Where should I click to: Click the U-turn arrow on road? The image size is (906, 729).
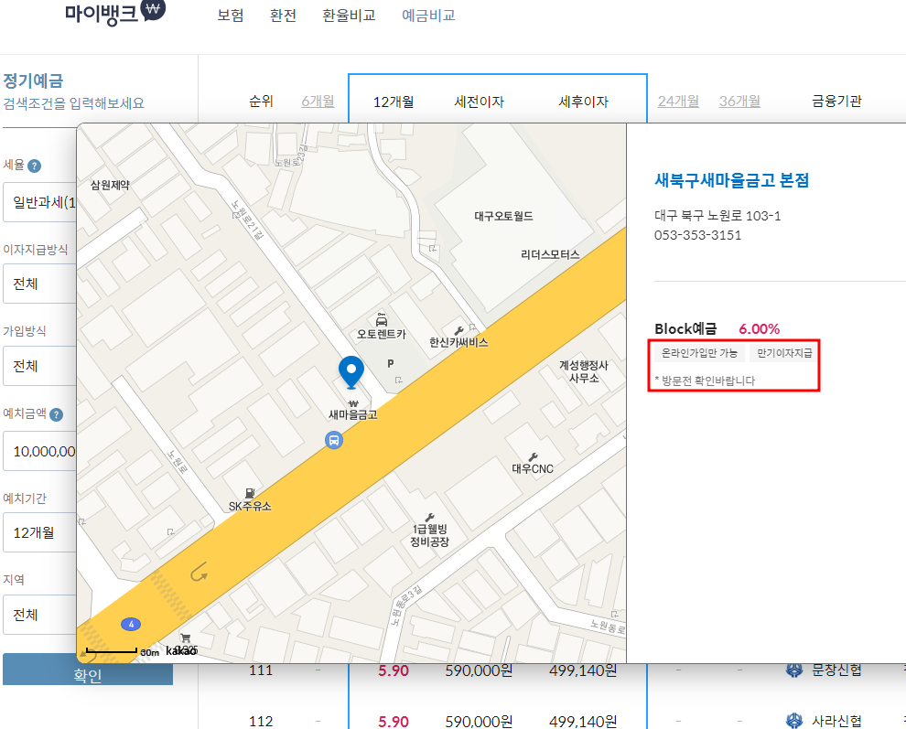pos(199,572)
